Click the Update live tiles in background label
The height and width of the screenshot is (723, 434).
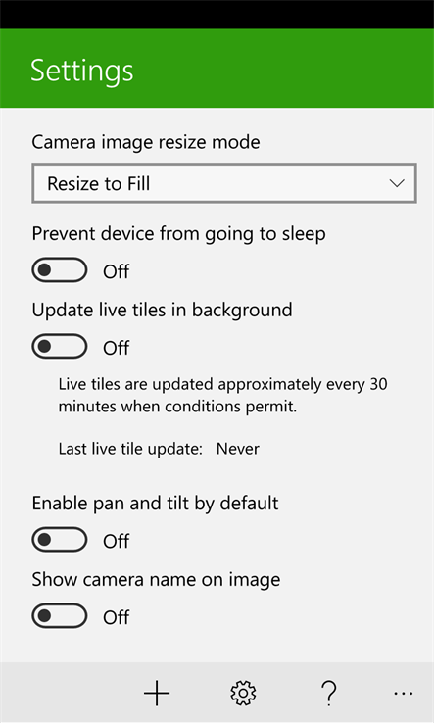pyautogui.click(x=162, y=310)
